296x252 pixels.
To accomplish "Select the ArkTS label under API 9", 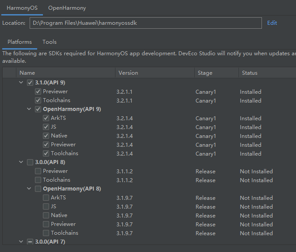I will point(58,118).
